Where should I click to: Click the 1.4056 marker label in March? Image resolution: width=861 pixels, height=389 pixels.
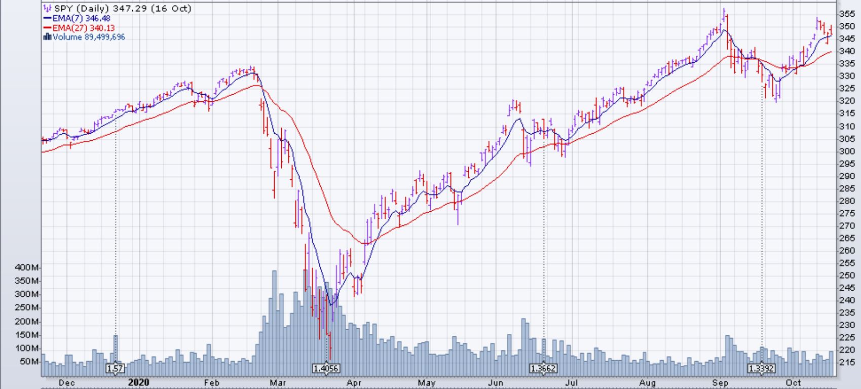(x=326, y=368)
